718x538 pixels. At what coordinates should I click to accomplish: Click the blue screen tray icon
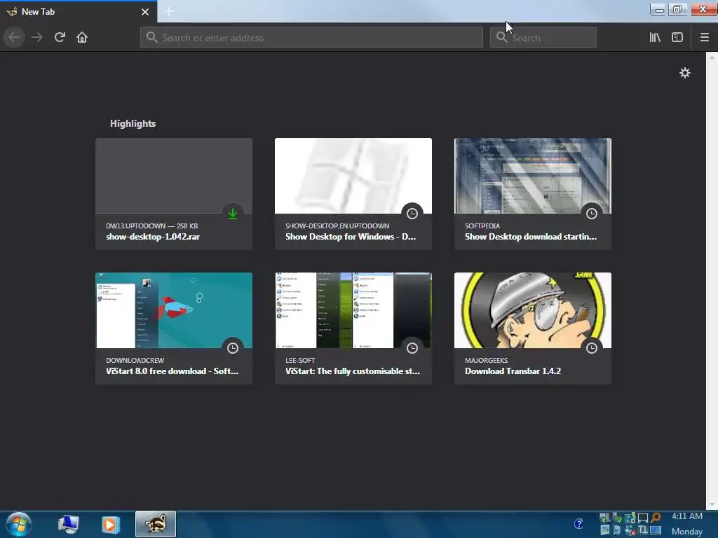(x=656, y=530)
